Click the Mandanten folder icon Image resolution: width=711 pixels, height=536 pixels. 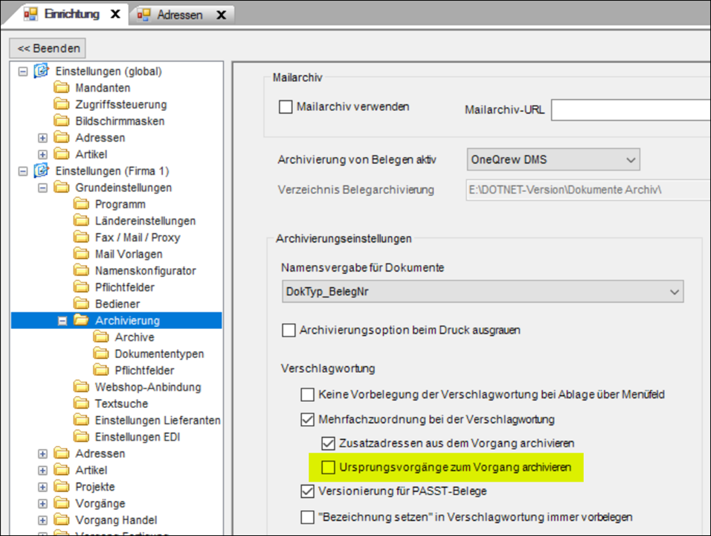62,89
